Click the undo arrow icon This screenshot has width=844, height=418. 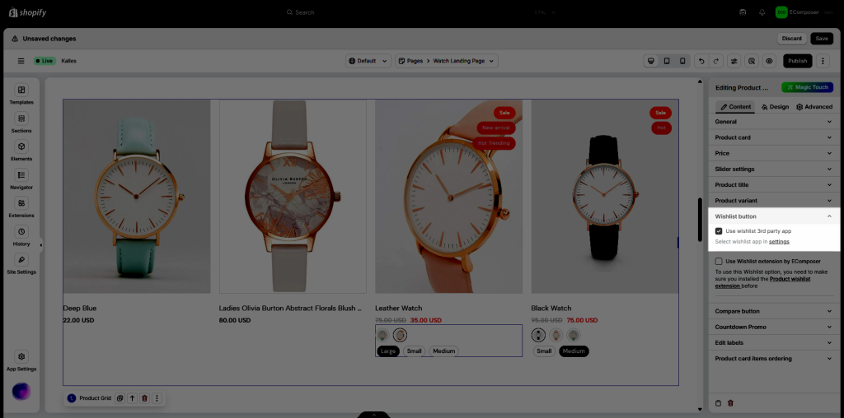click(x=701, y=61)
